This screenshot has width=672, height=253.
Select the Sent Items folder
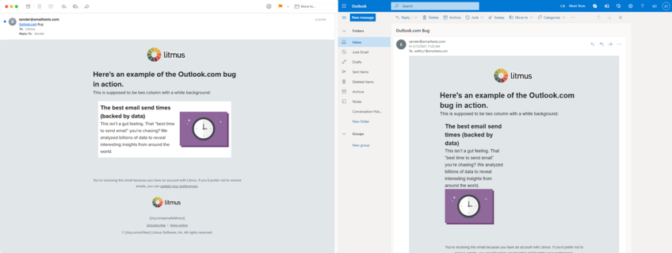[364, 72]
